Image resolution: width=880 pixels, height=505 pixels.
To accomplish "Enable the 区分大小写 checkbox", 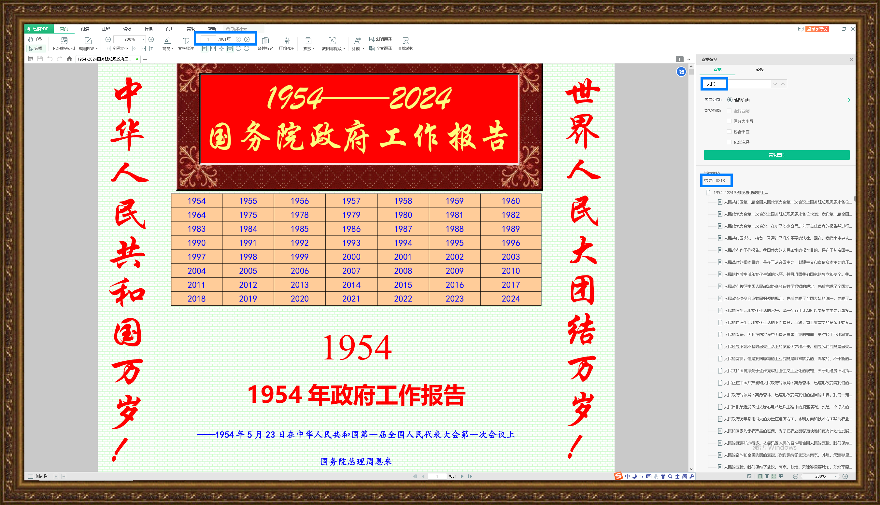I will [x=729, y=121].
